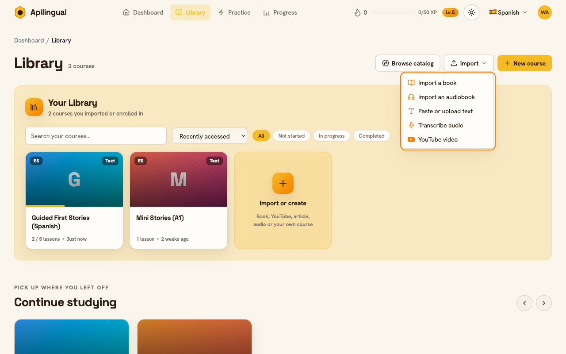Viewport: 566px width, 354px height.
Task: Click the Your Library books icon
Action: pyautogui.click(x=34, y=107)
